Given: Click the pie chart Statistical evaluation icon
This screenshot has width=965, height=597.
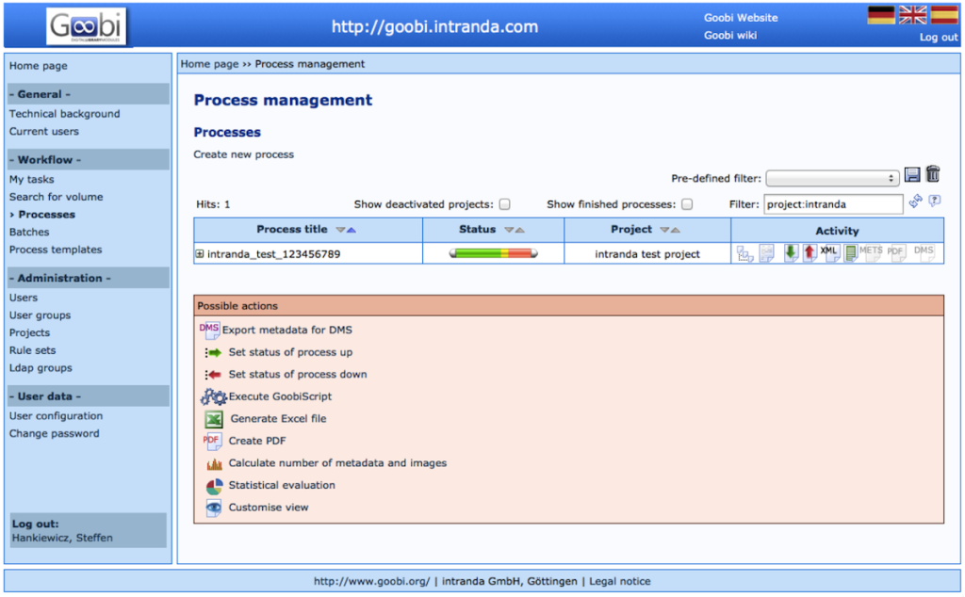Looking at the screenshot, I should 214,486.
